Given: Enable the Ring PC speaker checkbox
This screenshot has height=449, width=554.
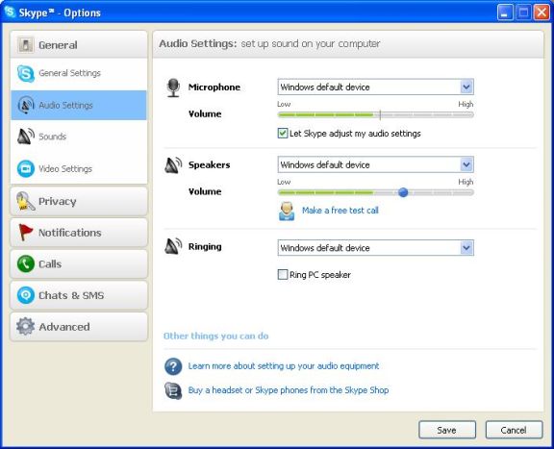Looking at the screenshot, I should (283, 274).
